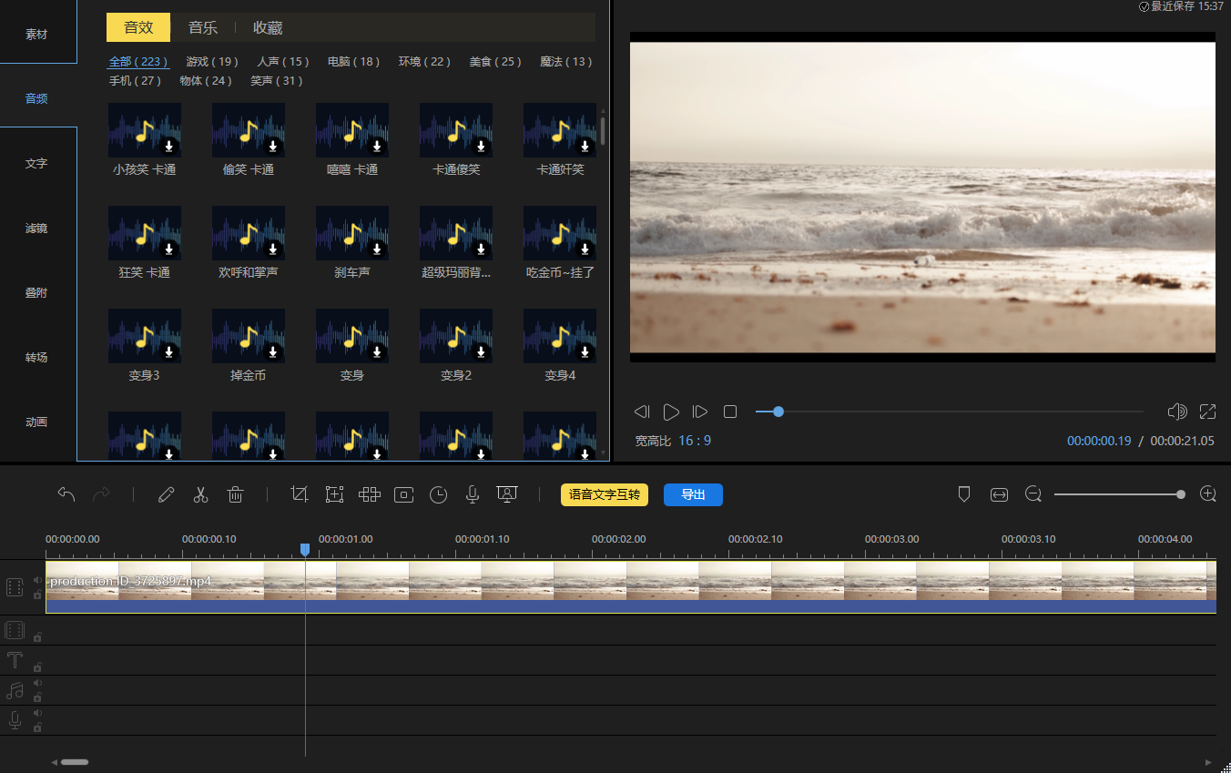
Task: Select the crop tool
Action: point(300,494)
